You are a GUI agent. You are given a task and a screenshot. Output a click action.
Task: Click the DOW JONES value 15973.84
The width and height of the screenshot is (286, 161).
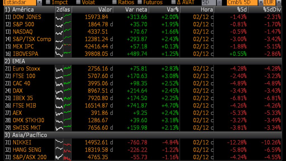(96, 17)
